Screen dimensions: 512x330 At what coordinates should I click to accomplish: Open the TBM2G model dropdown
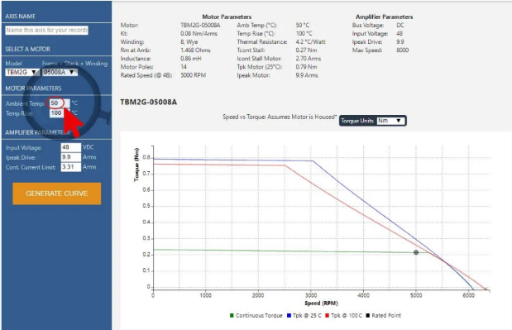22,72
